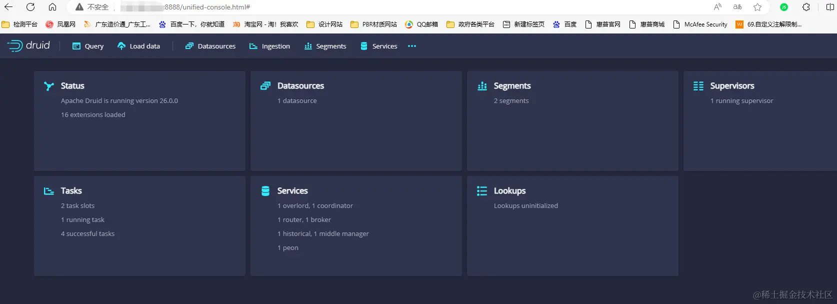The height and width of the screenshot is (304, 837).
Task: Go to Datasources in top navigation
Action: click(x=210, y=46)
